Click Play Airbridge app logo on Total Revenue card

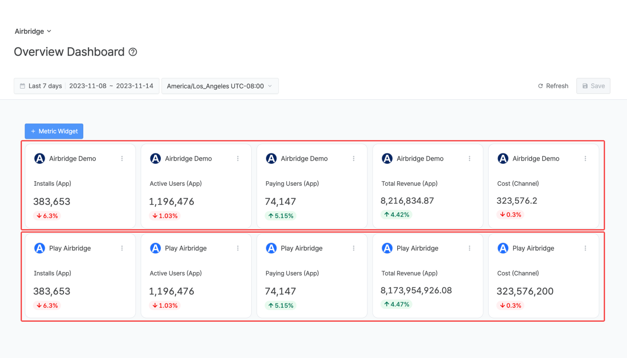387,248
